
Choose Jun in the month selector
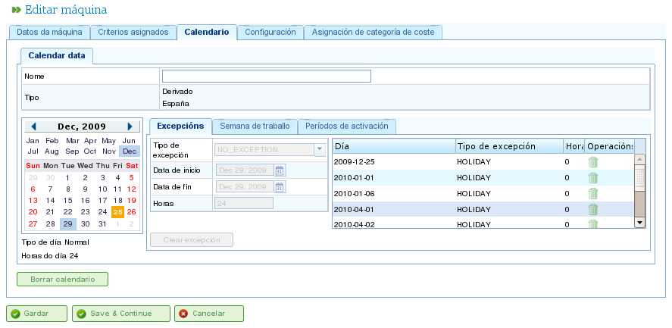click(x=130, y=141)
